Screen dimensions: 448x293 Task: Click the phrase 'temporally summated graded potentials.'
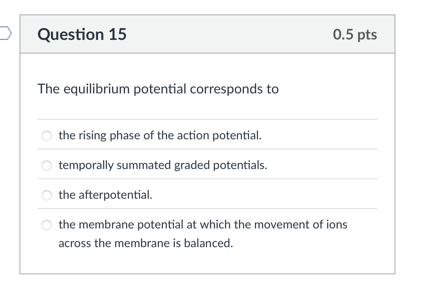click(162, 165)
